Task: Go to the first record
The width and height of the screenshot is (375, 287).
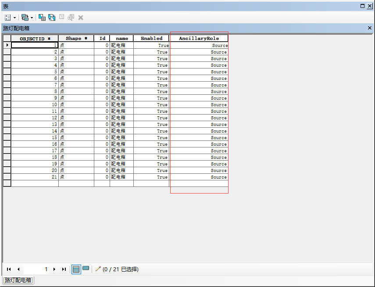Action: 9,269
